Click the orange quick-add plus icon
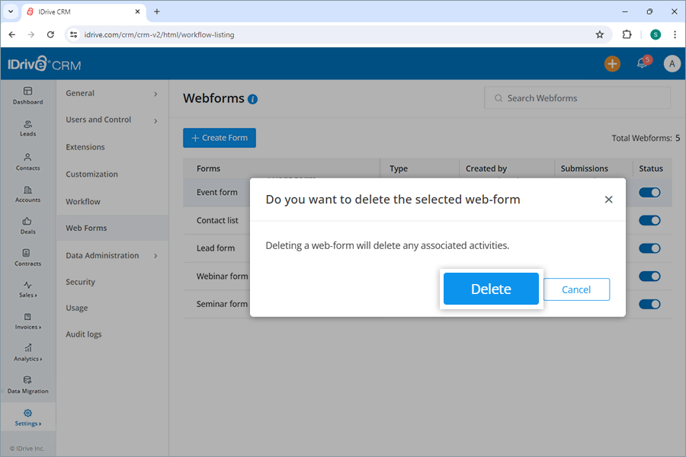Image resolution: width=686 pixels, height=457 pixels. (x=612, y=63)
